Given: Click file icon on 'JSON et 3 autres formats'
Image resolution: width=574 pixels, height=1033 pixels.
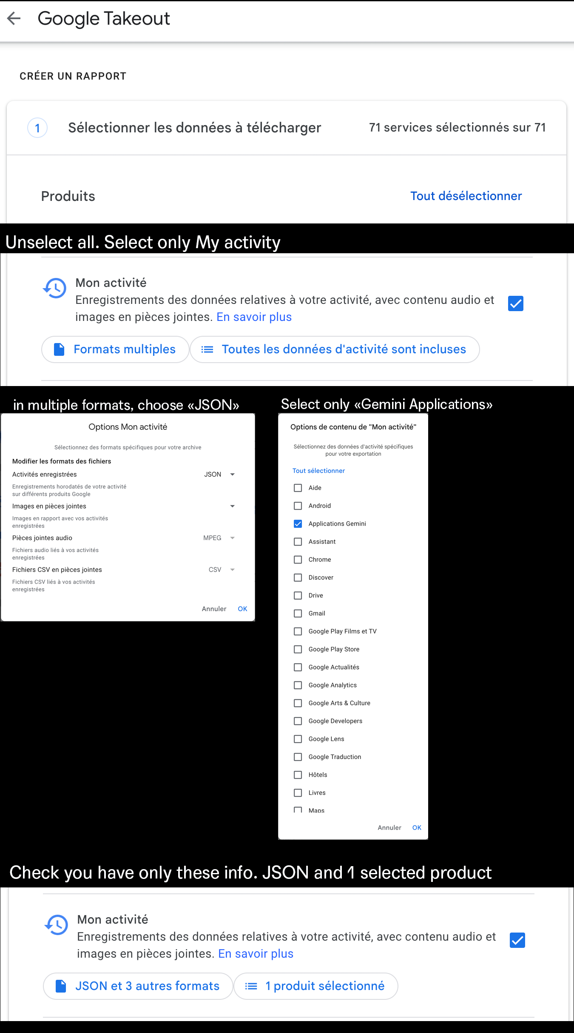Looking at the screenshot, I should 61,986.
